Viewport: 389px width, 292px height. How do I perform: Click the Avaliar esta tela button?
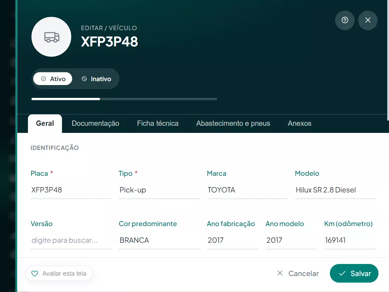pos(59,273)
